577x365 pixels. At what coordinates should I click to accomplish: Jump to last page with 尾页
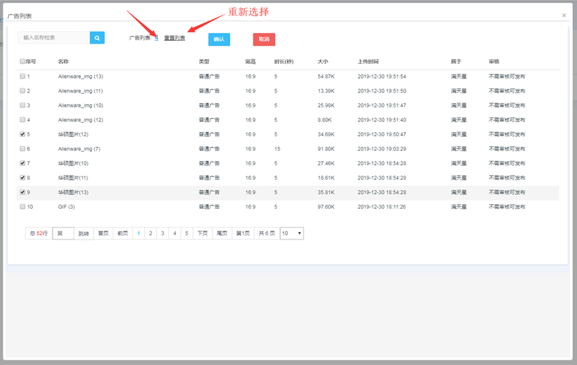coord(222,233)
